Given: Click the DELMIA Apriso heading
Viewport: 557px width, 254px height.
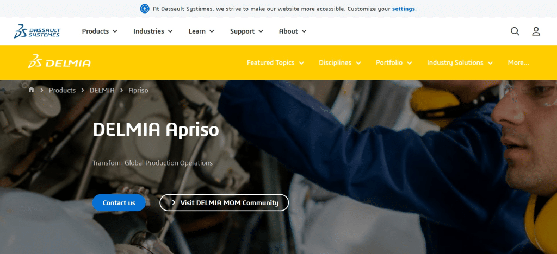Looking at the screenshot, I should [x=156, y=130].
